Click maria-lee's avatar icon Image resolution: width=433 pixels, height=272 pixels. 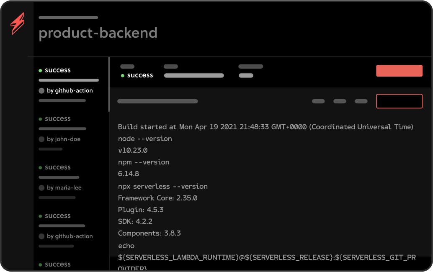click(41, 187)
